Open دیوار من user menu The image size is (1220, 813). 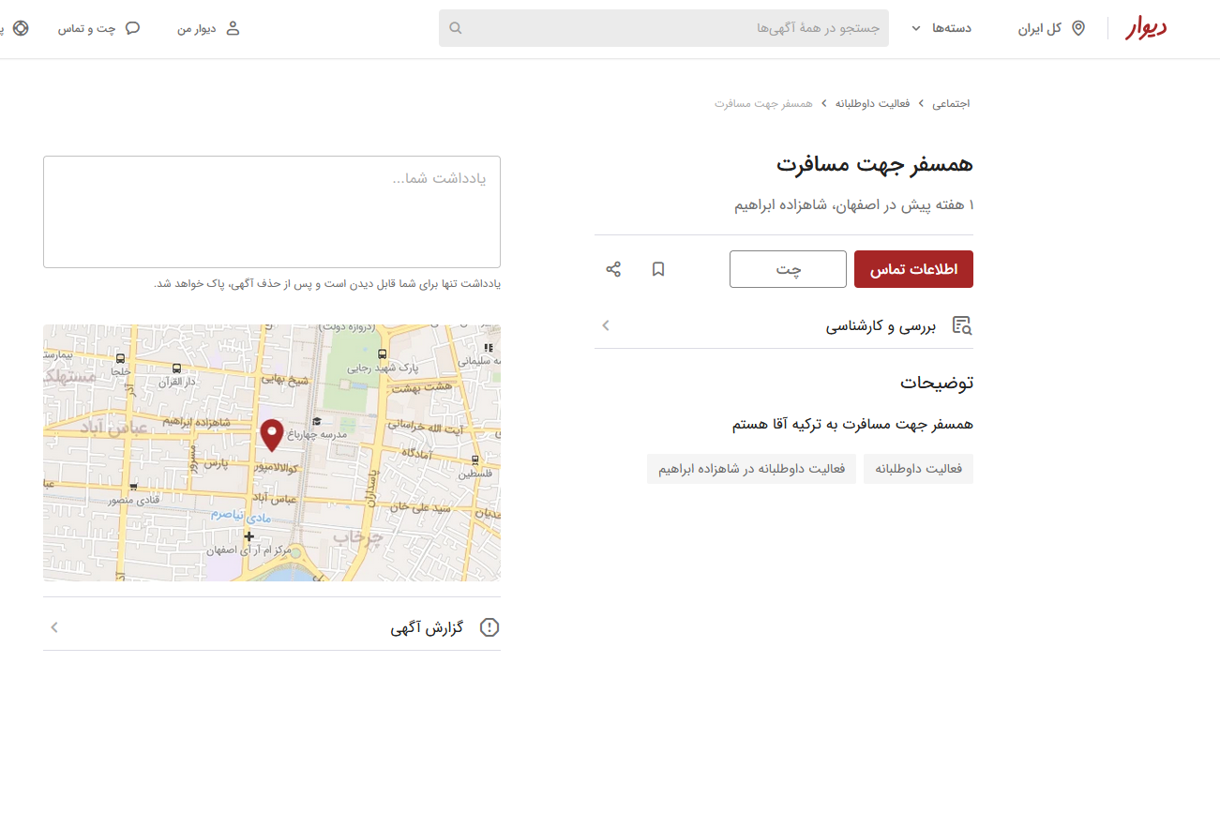(208, 28)
